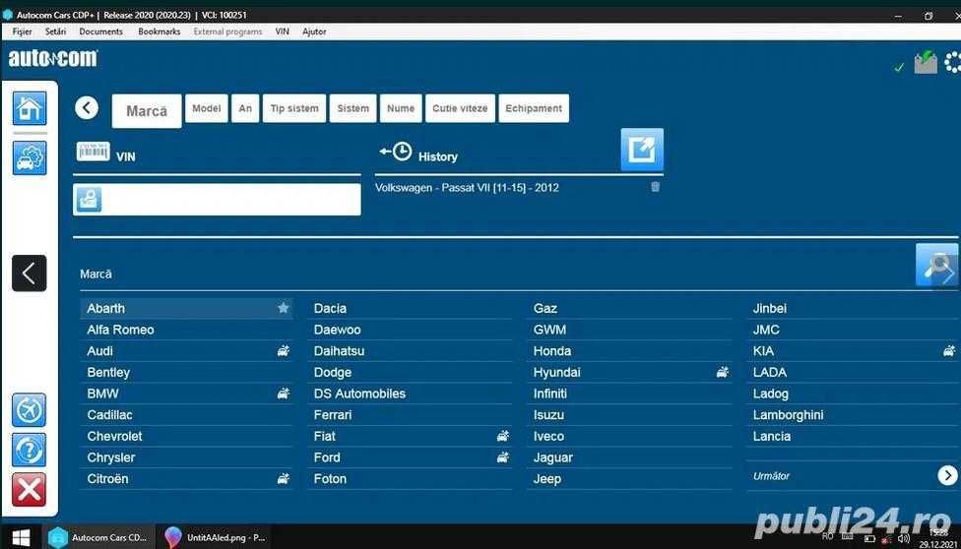
Task: Select the Model tab
Action: pyautogui.click(x=207, y=108)
